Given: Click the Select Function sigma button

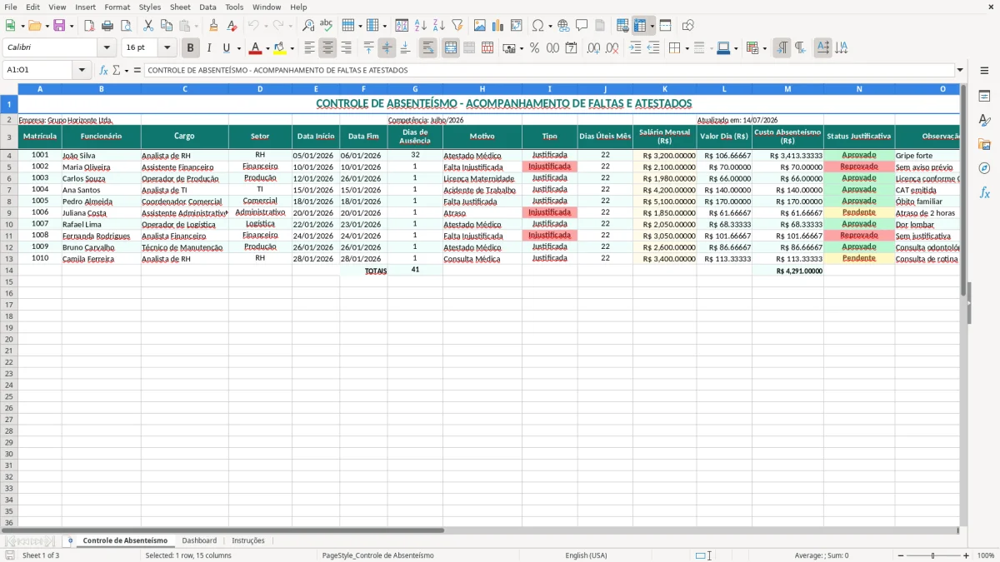Looking at the screenshot, I should 117,71.
